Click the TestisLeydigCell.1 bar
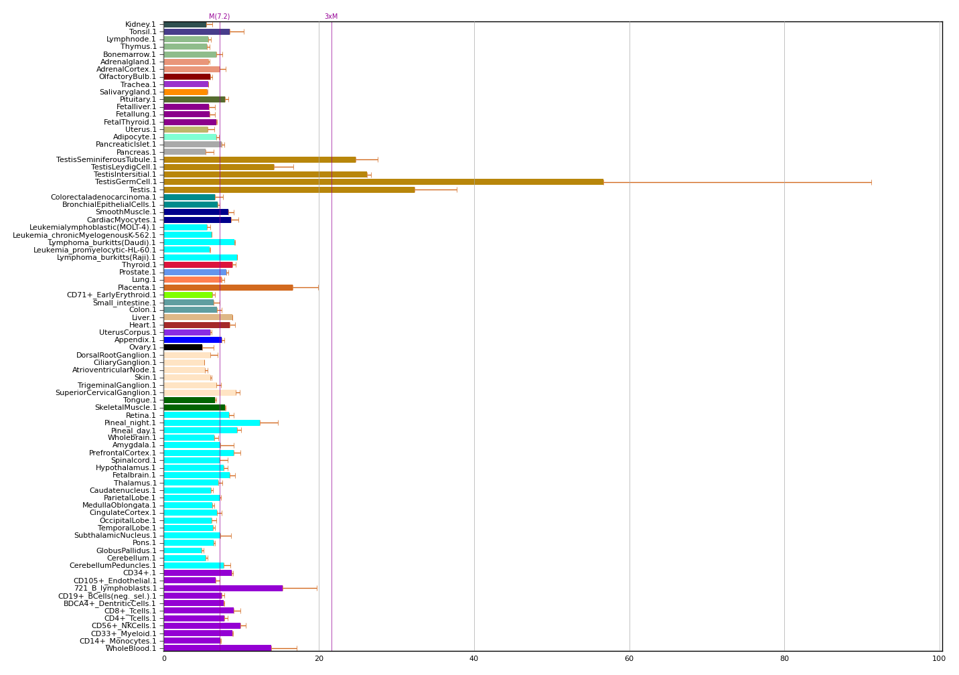 [218, 167]
